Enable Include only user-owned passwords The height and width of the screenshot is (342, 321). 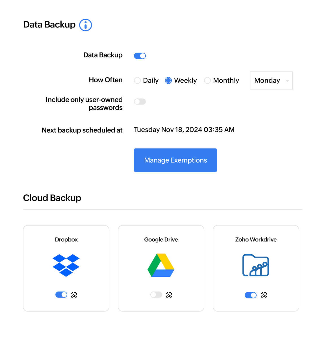(x=140, y=101)
